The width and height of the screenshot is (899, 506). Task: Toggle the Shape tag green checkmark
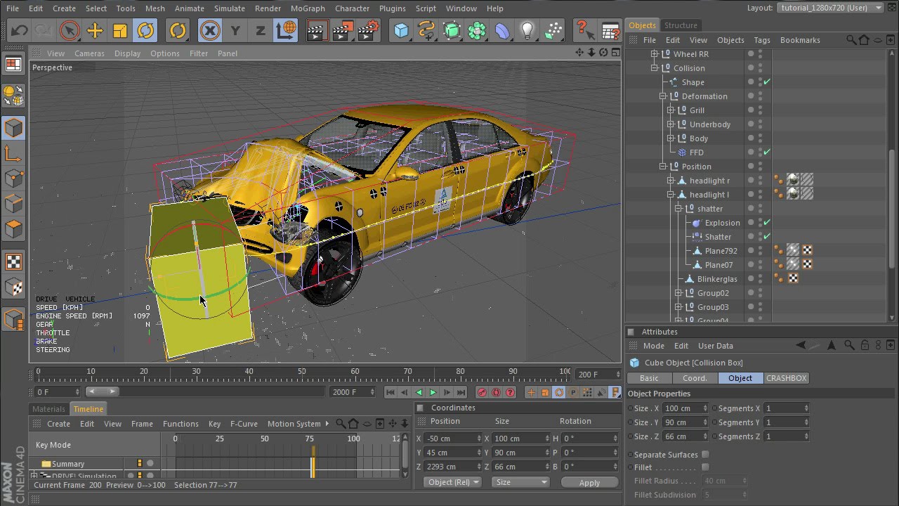767,82
